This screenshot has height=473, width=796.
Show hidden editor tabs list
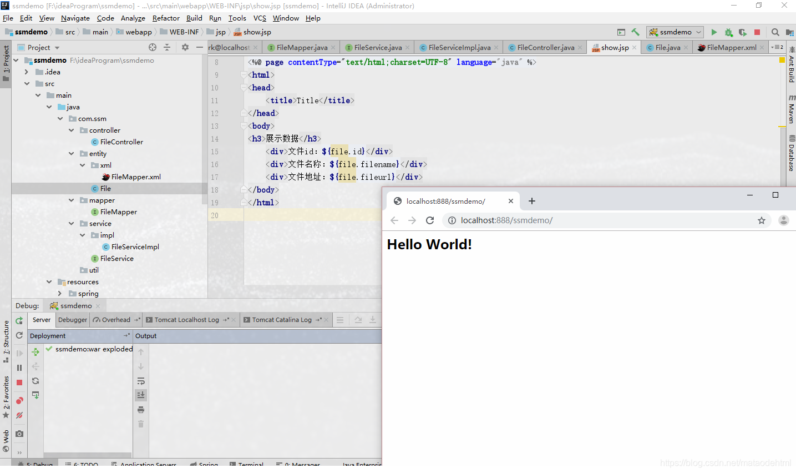pyautogui.click(x=777, y=47)
